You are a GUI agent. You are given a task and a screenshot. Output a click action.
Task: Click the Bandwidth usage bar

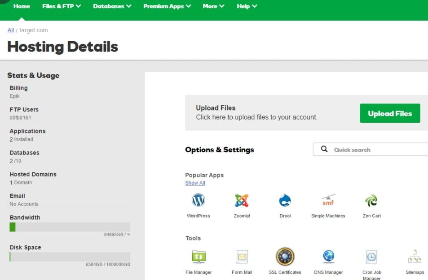[69, 226]
